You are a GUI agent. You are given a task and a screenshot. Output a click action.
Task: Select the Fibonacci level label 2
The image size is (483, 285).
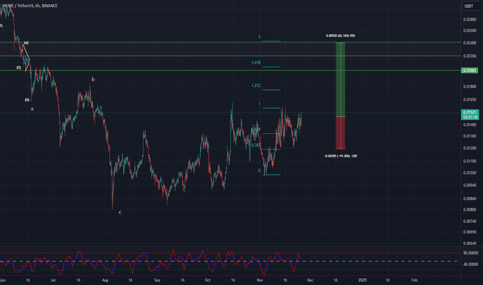tap(259, 37)
